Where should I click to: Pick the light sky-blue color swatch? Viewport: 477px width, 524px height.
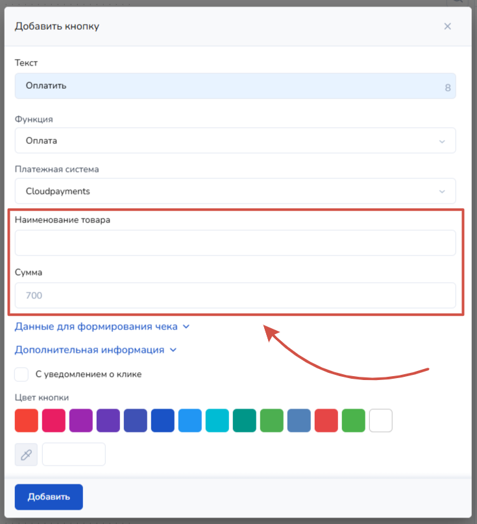click(x=190, y=421)
